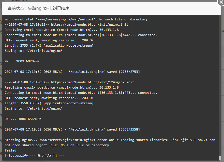
Task: Click the 'Length: 3558 (3.5K)' line
Action: coord(49,103)
